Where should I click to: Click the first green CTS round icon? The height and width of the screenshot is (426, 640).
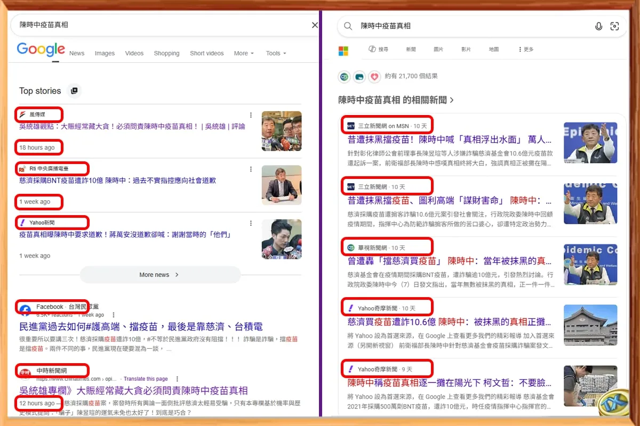click(345, 77)
